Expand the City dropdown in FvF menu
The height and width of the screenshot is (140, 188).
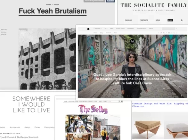tap(105, 29)
